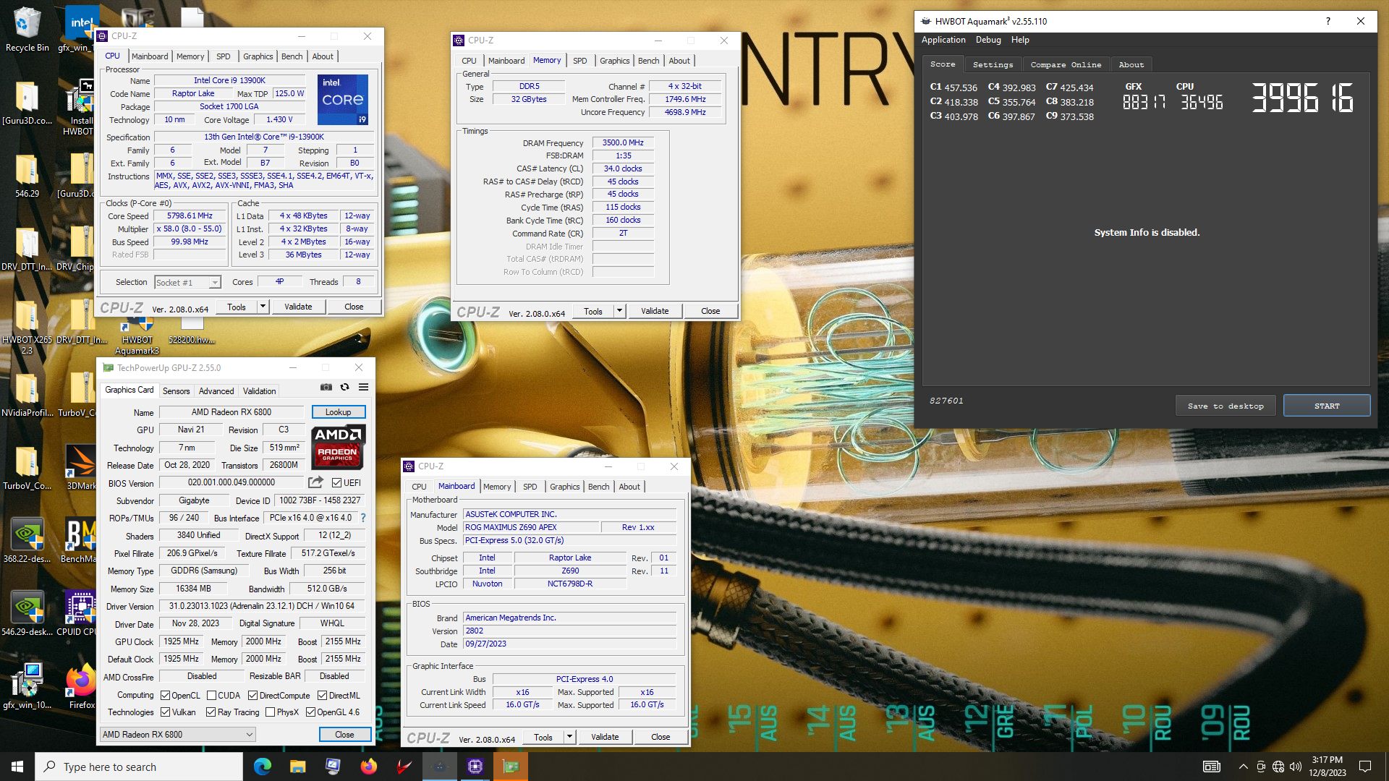The height and width of the screenshot is (781, 1389).
Task: Click the volume icon in system tray
Action: [x=1296, y=767]
